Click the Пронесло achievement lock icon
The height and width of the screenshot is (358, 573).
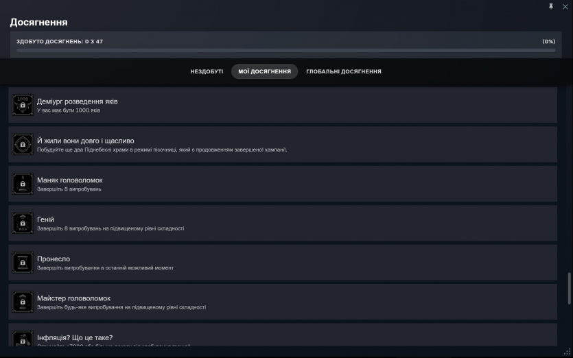pyautogui.click(x=23, y=263)
